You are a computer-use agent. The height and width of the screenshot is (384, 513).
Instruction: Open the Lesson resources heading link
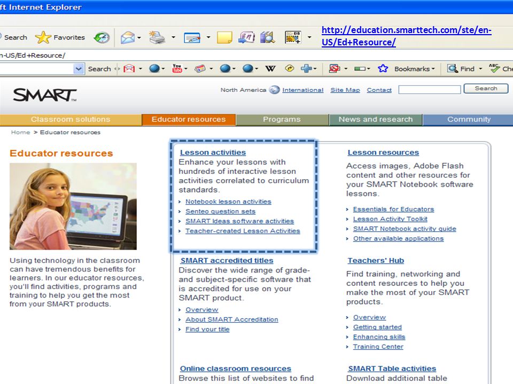[383, 153]
